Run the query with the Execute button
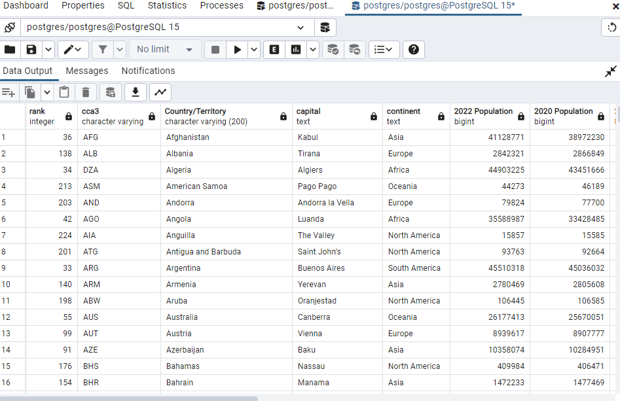Image resolution: width=620 pixels, height=401 pixels. point(237,50)
